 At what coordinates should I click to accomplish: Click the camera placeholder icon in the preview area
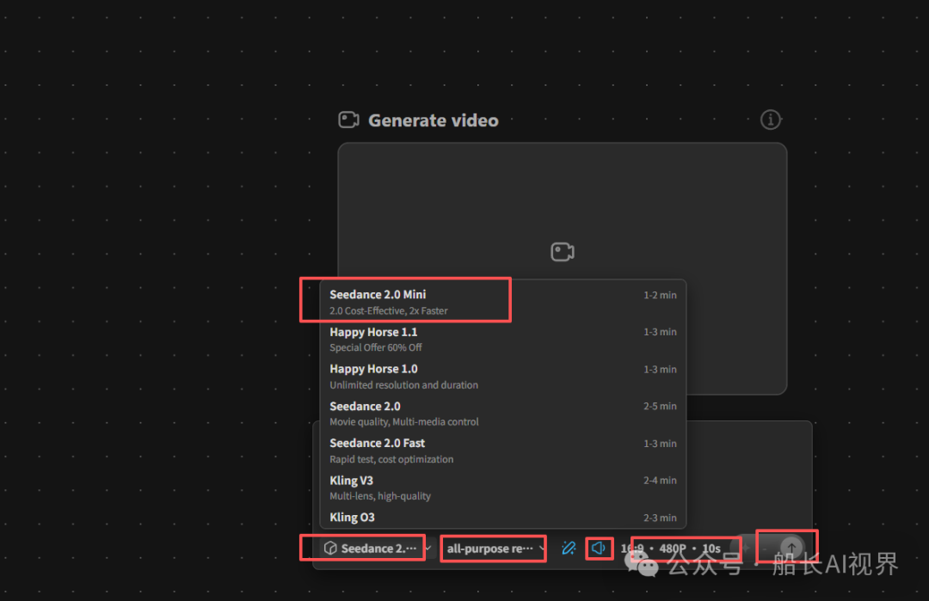[x=563, y=252]
